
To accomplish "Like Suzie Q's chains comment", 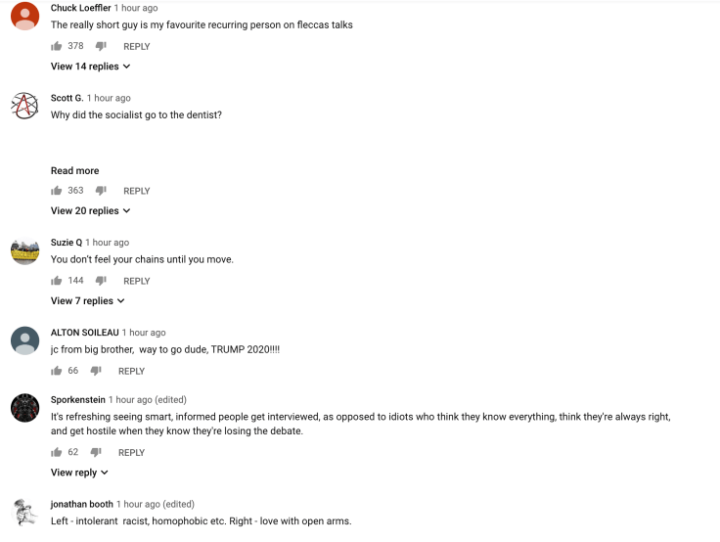I will point(57,281).
